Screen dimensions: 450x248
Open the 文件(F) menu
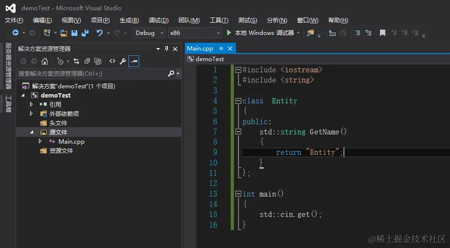click(x=14, y=20)
